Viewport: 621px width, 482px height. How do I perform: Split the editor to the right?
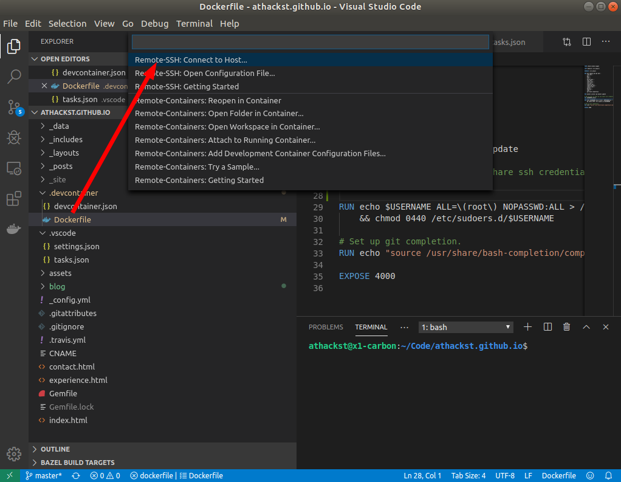point(586,41)
